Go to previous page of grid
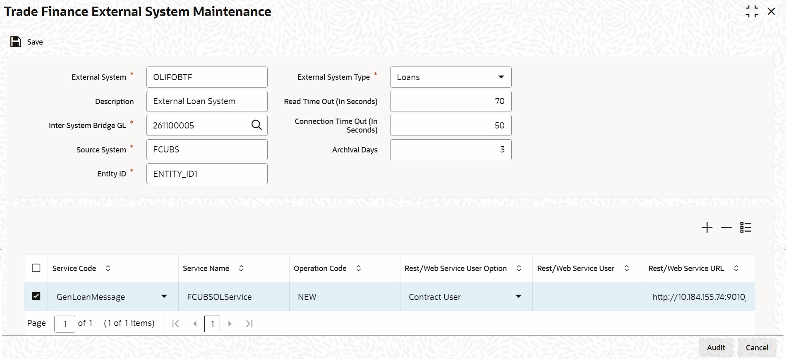 point(195,323)
